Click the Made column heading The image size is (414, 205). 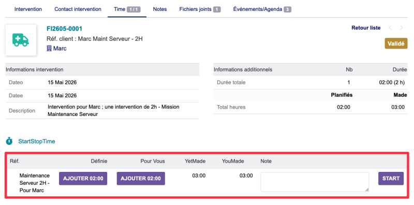coord(400,95)
